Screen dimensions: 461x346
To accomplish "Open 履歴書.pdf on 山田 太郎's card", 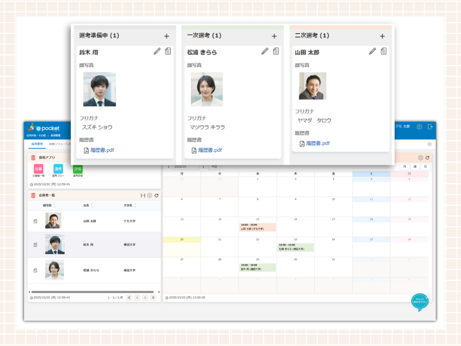I will click(318, 143).
